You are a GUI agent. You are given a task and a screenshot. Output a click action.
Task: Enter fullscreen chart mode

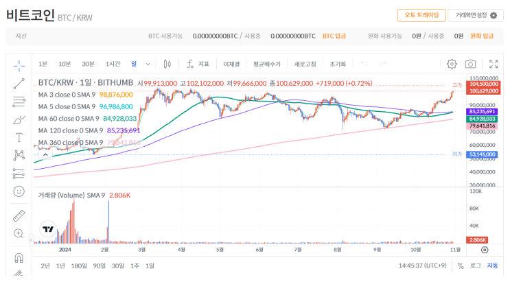(494, 64)
